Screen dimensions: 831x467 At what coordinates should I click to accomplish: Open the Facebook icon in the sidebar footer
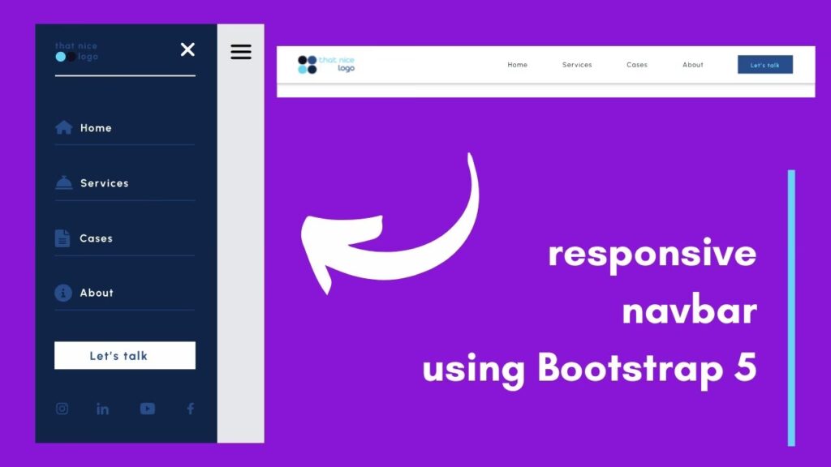(190, 409)
